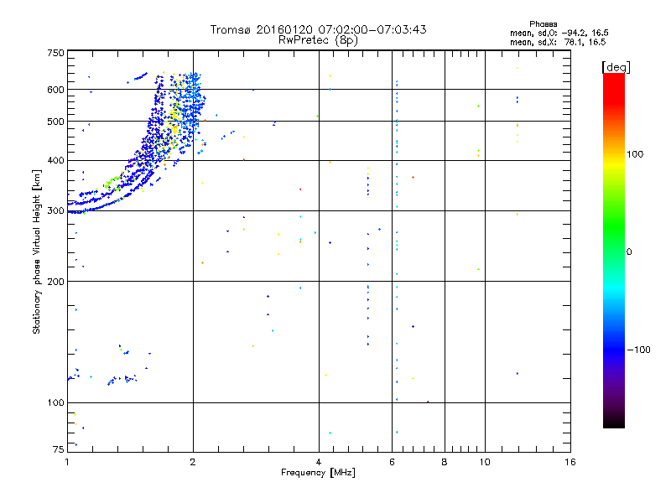671x503 pixels.
Task: Pick the black bottom of the colorbar
Action: tap(613, 423)
